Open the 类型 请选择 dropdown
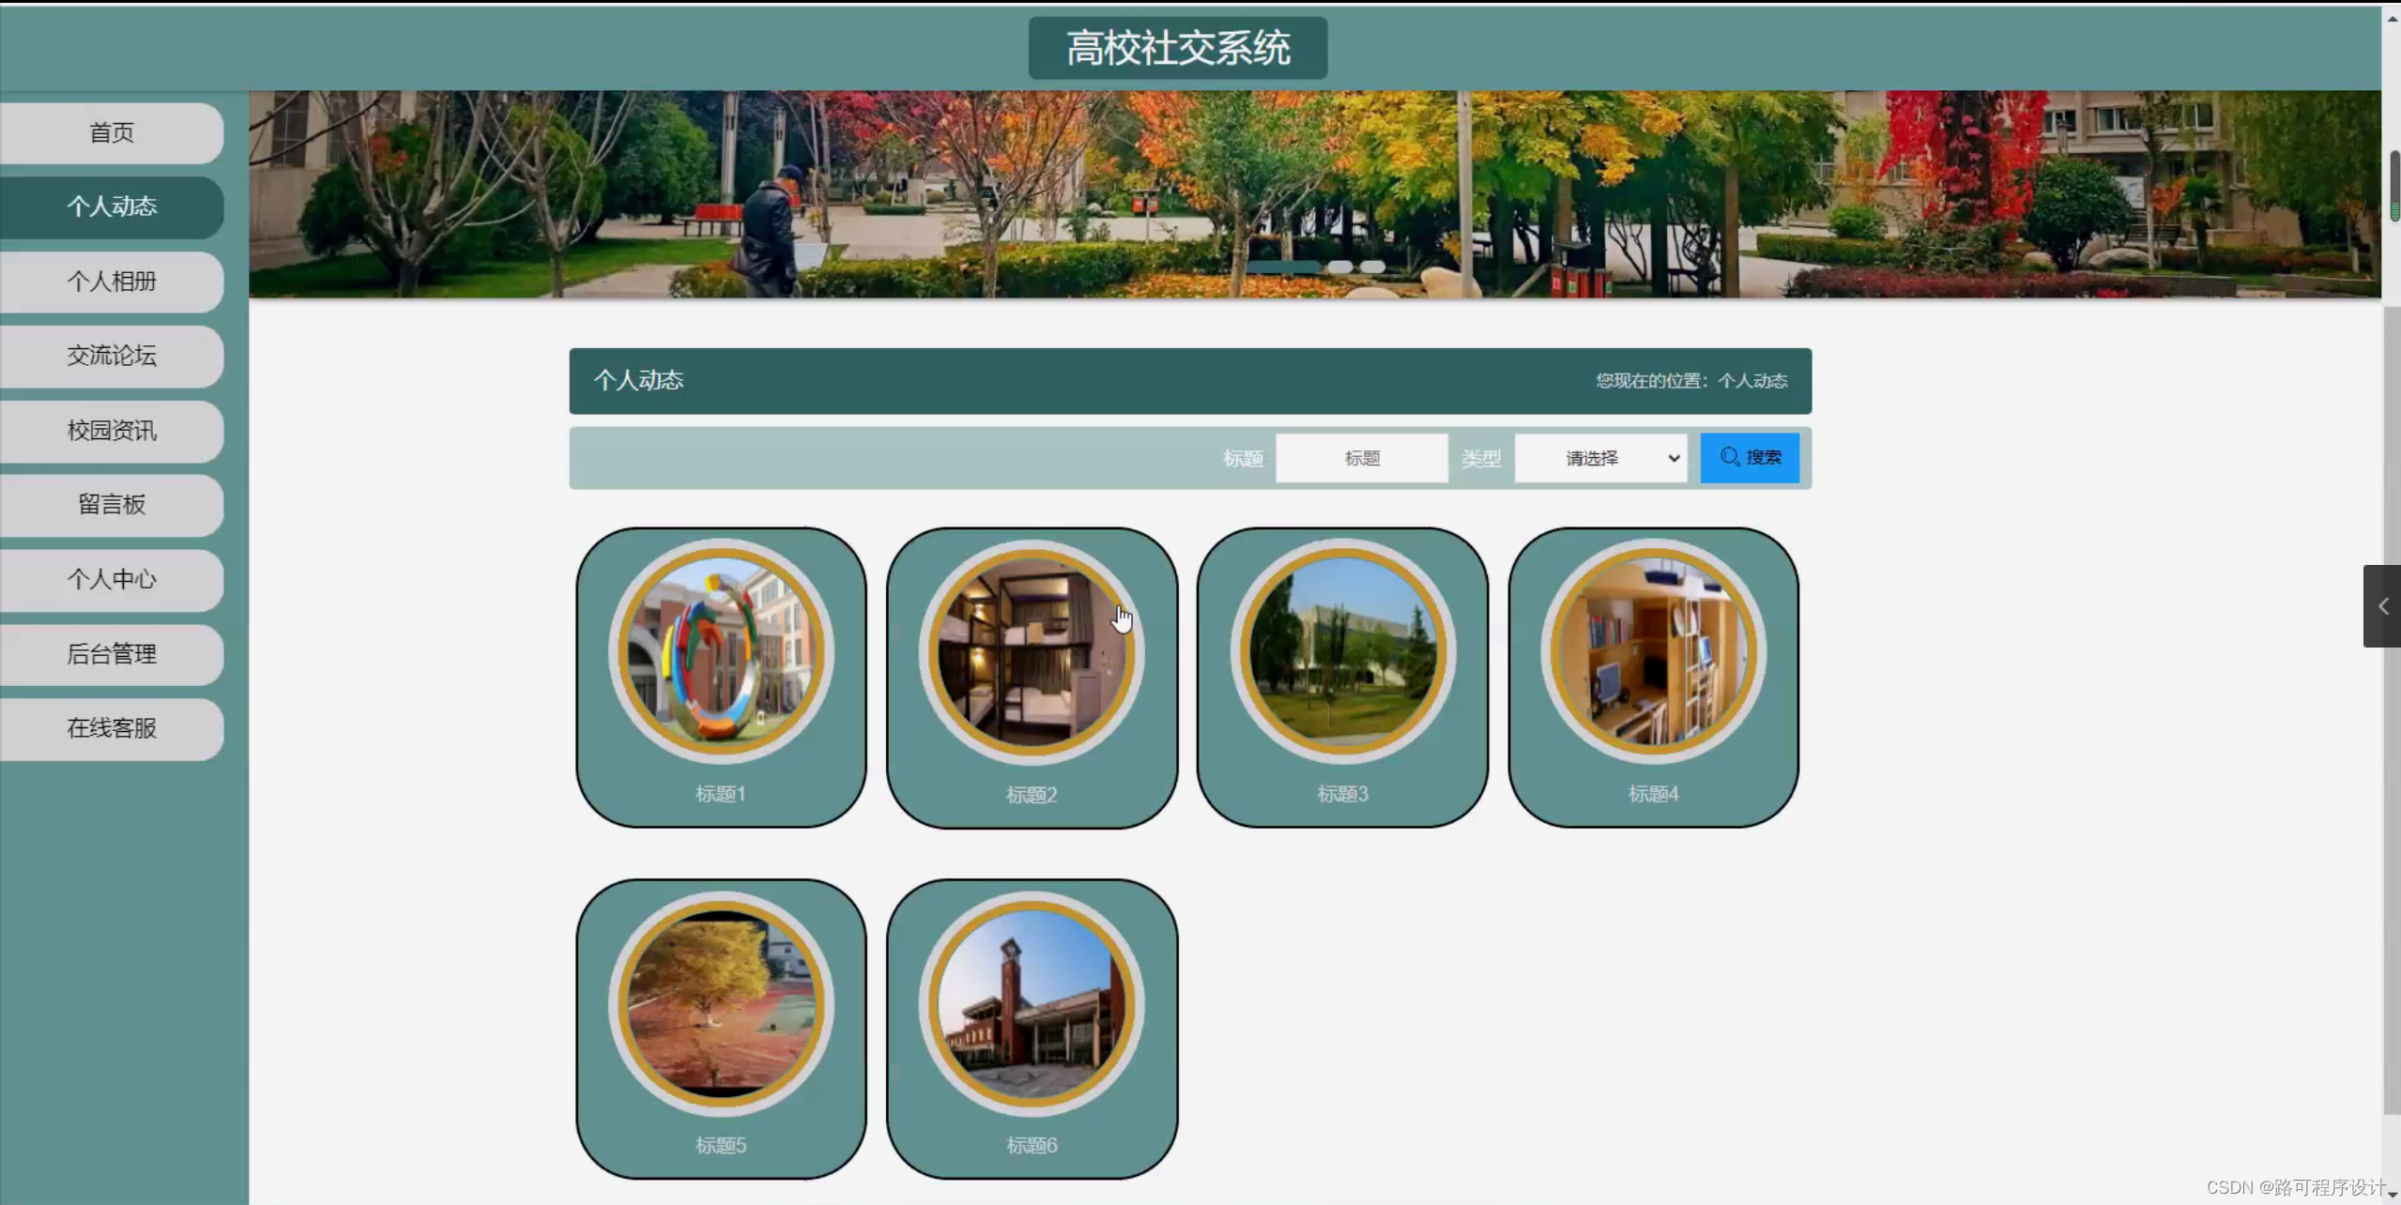The width and height of the screenshot is (2401, 1205). (1599, 458)
